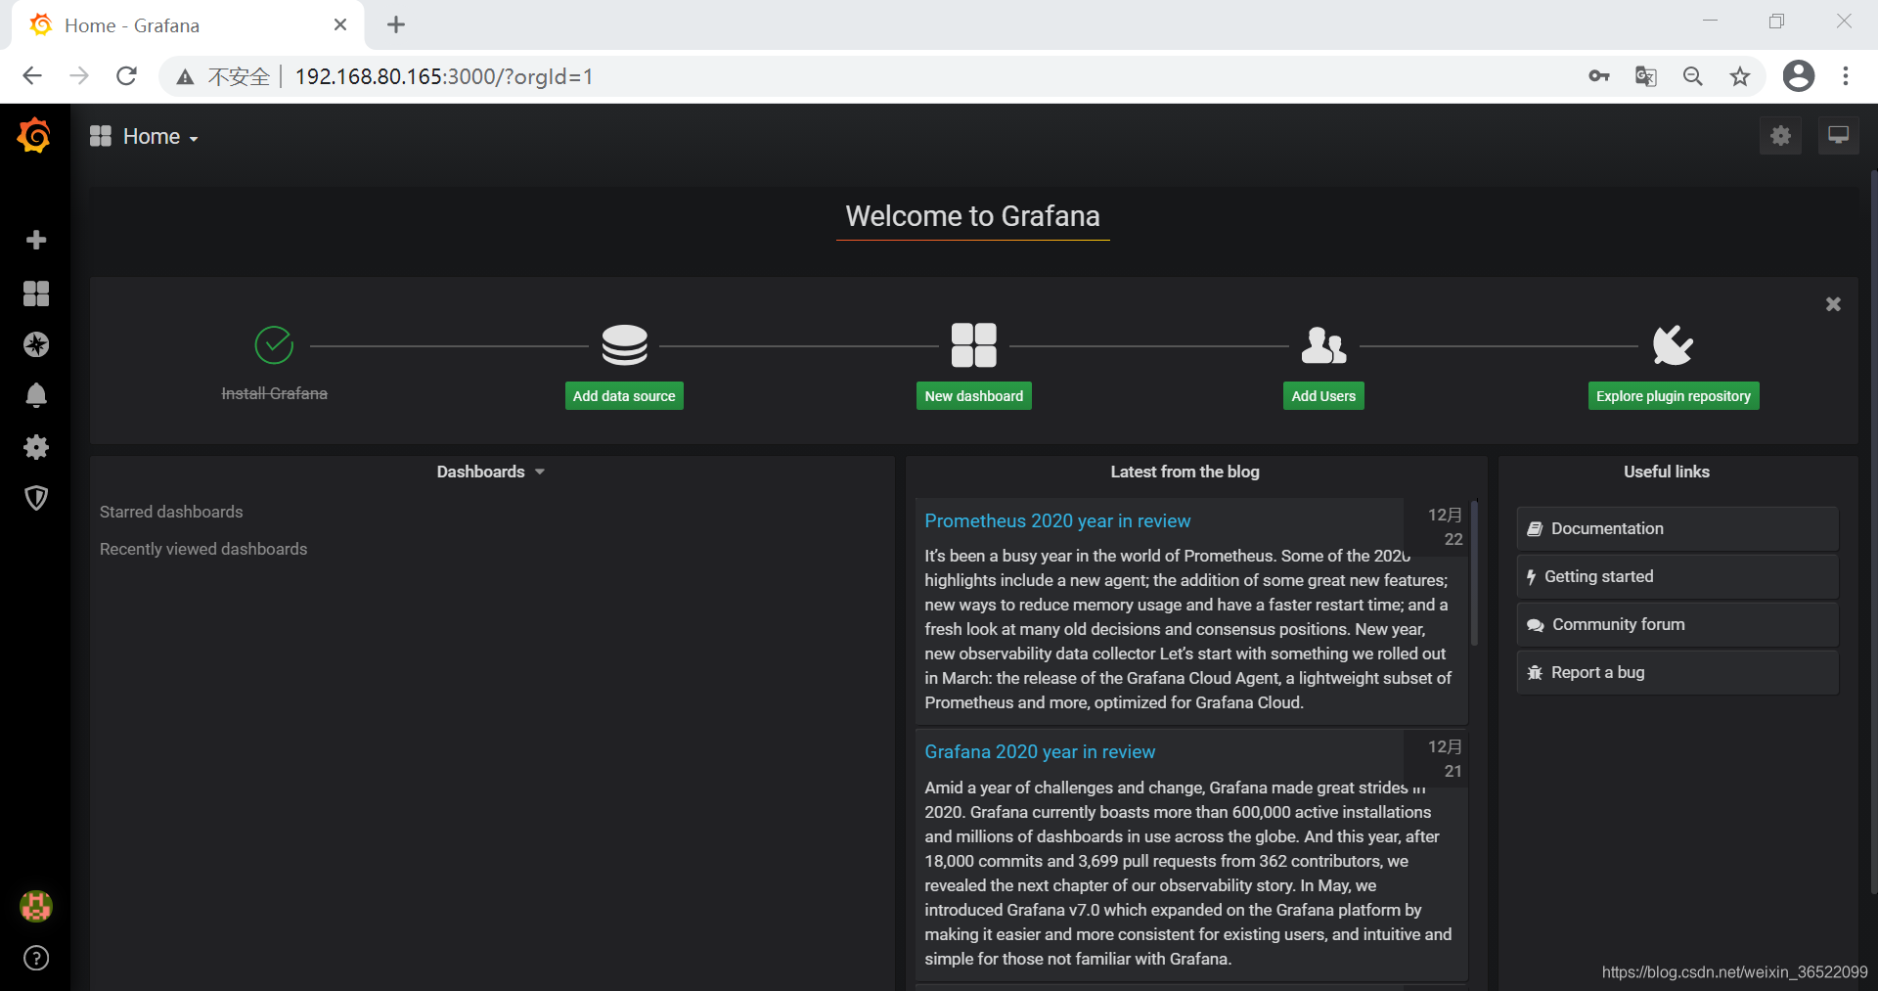
Task: Click the add users people icon
Action: [1323, 345]
